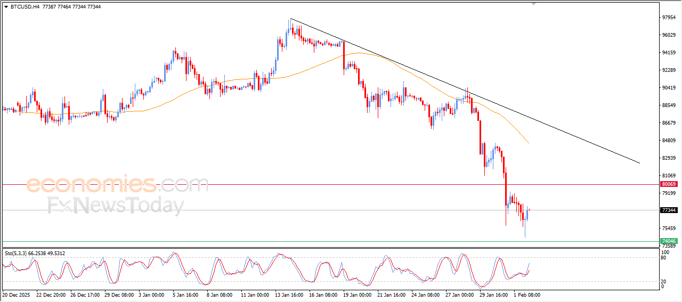This screenshot has width=682, height=302.
Task: Click the 96029 price axis label
Action: click(669, 35)
